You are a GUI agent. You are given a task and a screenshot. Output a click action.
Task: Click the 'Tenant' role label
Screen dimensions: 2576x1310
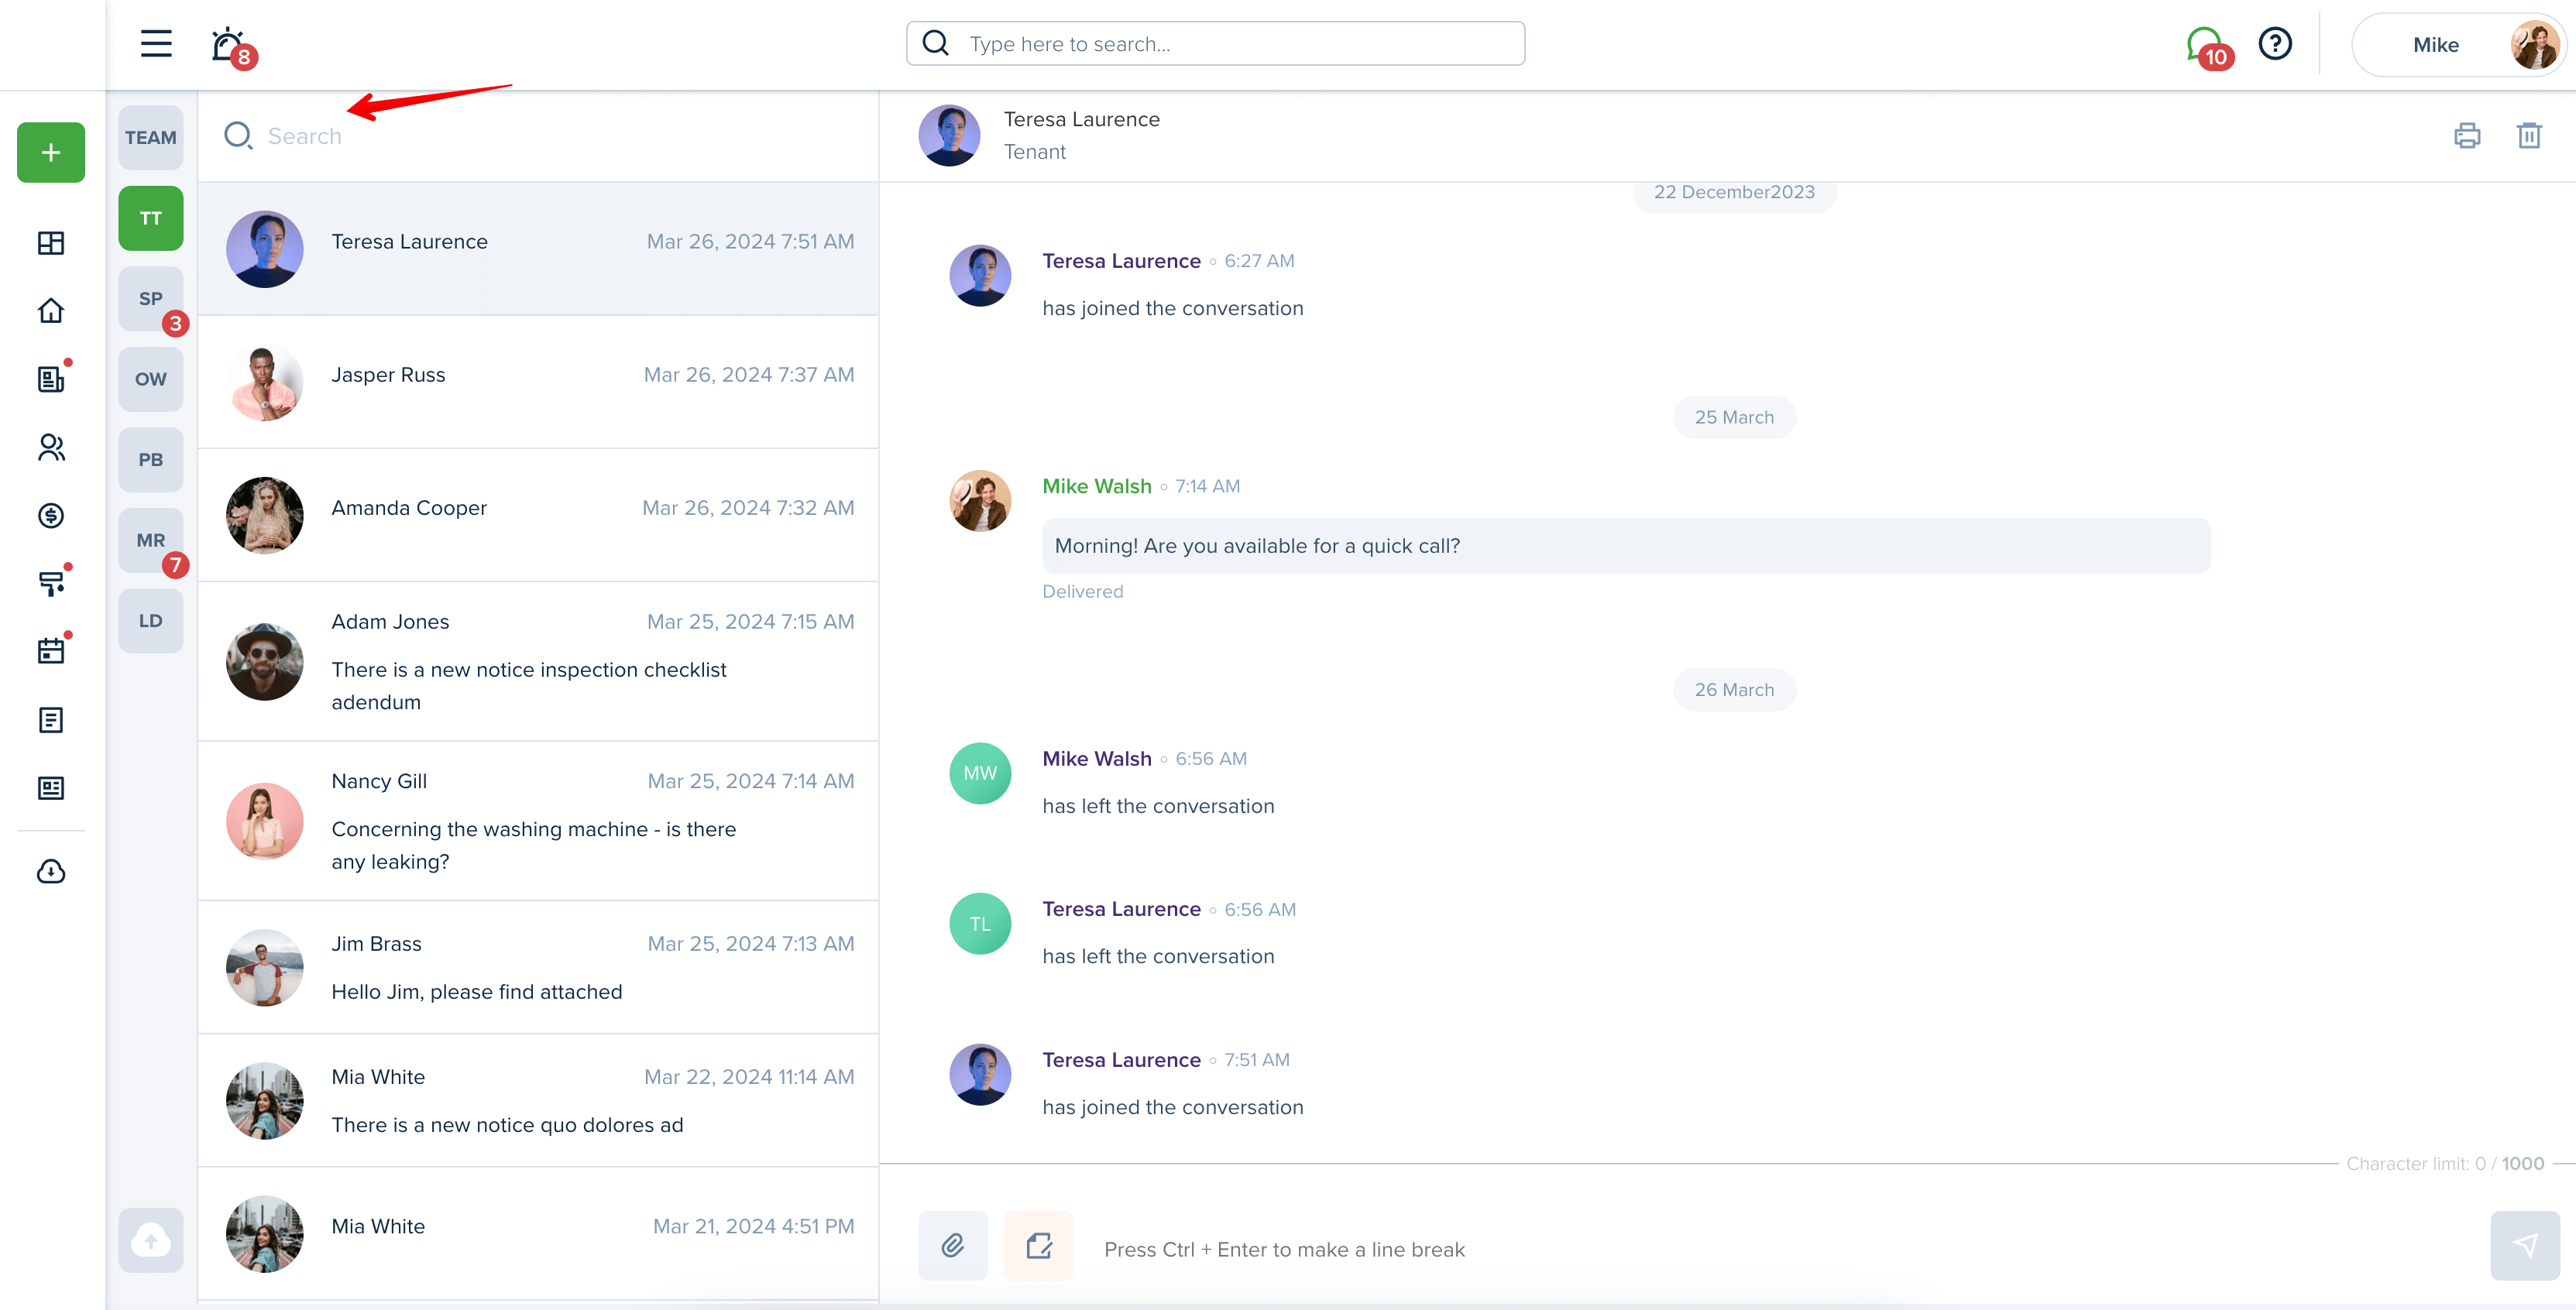pyautogui.click(x=1035, y=152)
